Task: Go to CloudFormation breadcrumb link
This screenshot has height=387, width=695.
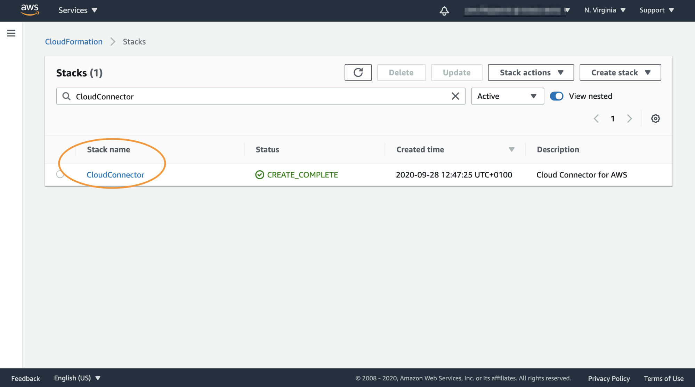Action: [x=74, y=42]
